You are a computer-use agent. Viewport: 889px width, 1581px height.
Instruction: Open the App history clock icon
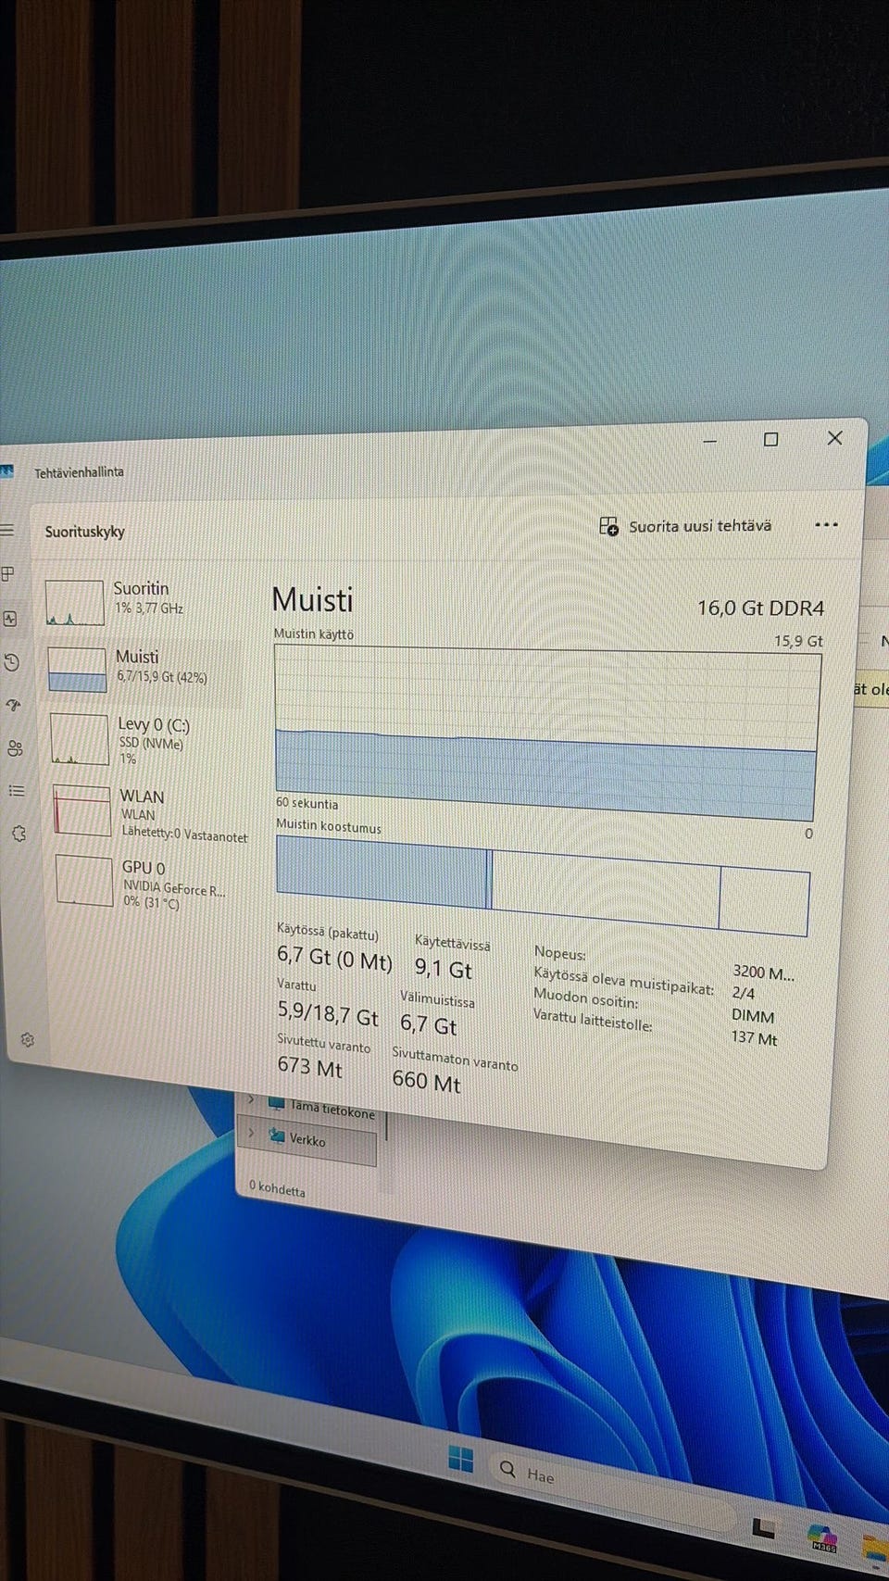pyautogui.click(x=11, y=662)
